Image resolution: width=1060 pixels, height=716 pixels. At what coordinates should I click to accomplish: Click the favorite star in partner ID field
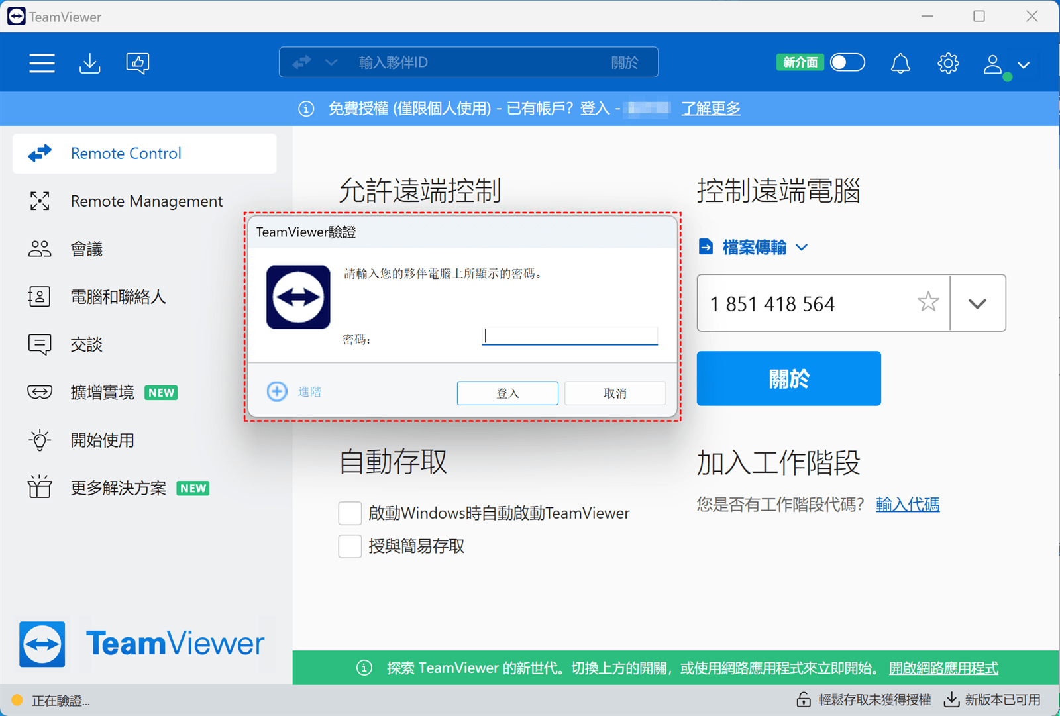pyautogui.click(x=928, y=302)
